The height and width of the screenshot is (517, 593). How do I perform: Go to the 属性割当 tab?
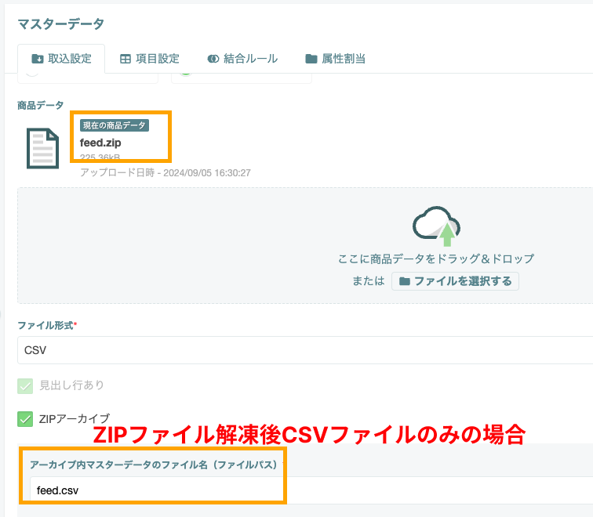click(335, 59)
